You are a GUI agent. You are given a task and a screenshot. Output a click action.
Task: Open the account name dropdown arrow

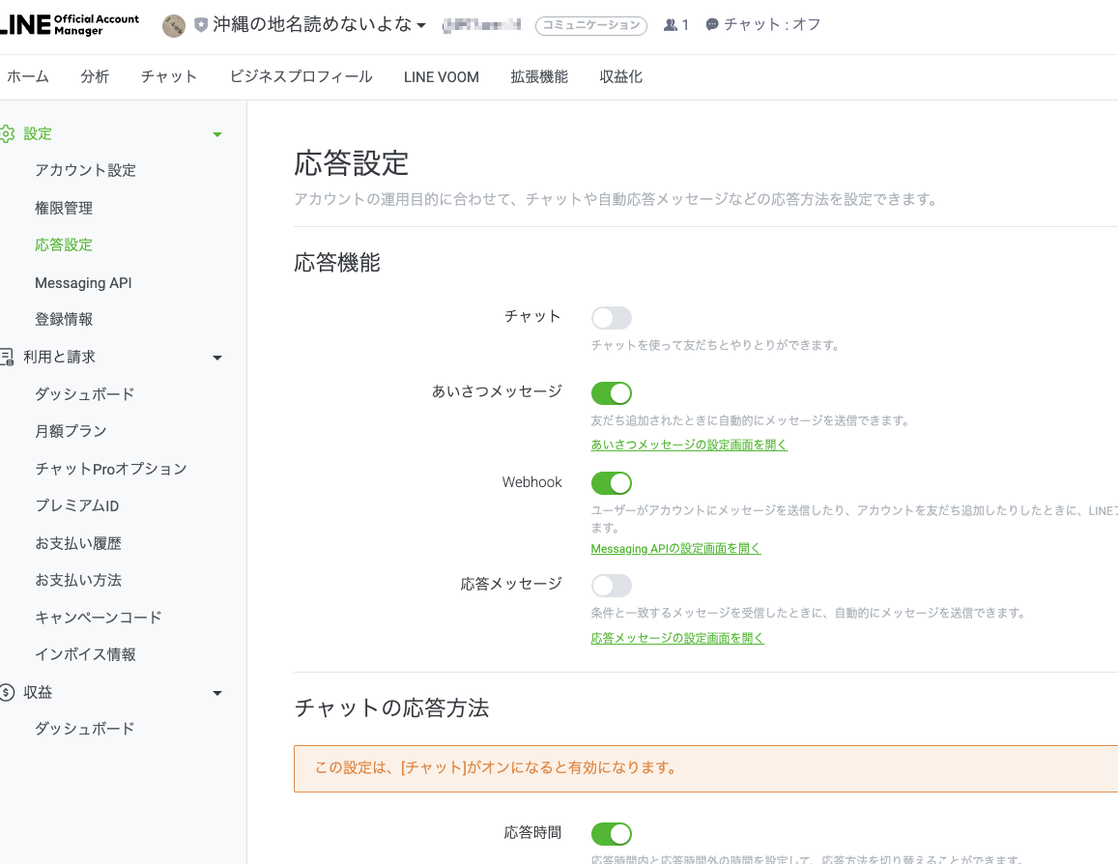click(419, 26)
